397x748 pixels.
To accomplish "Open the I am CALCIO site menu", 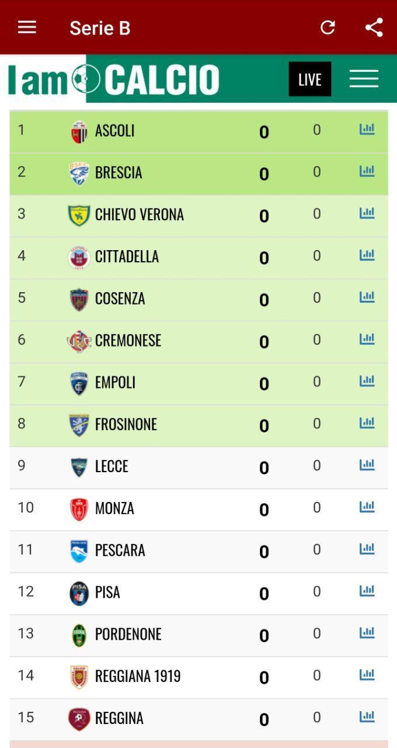I will [364, 78].
